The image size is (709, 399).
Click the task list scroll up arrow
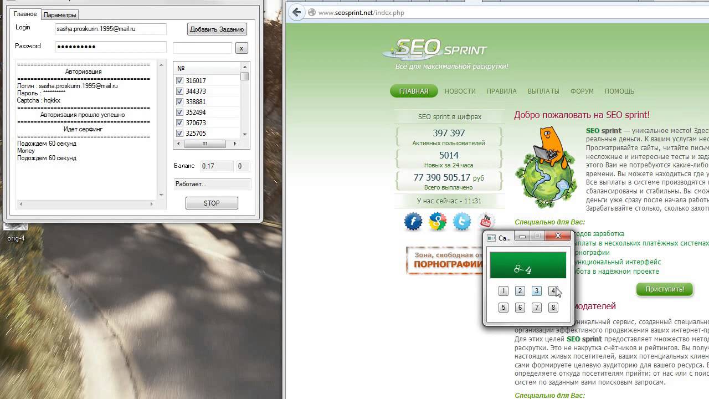coord(245,67)
